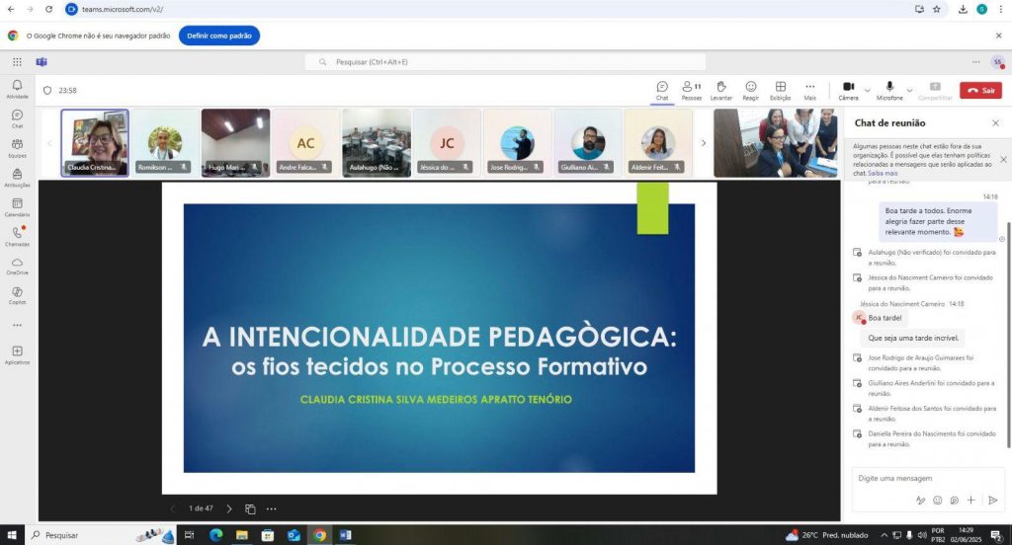Screen dimensions: 1012x545
Task: Raise hand with Levantar button
Action: pyautogui.click(x=720, y=90)
